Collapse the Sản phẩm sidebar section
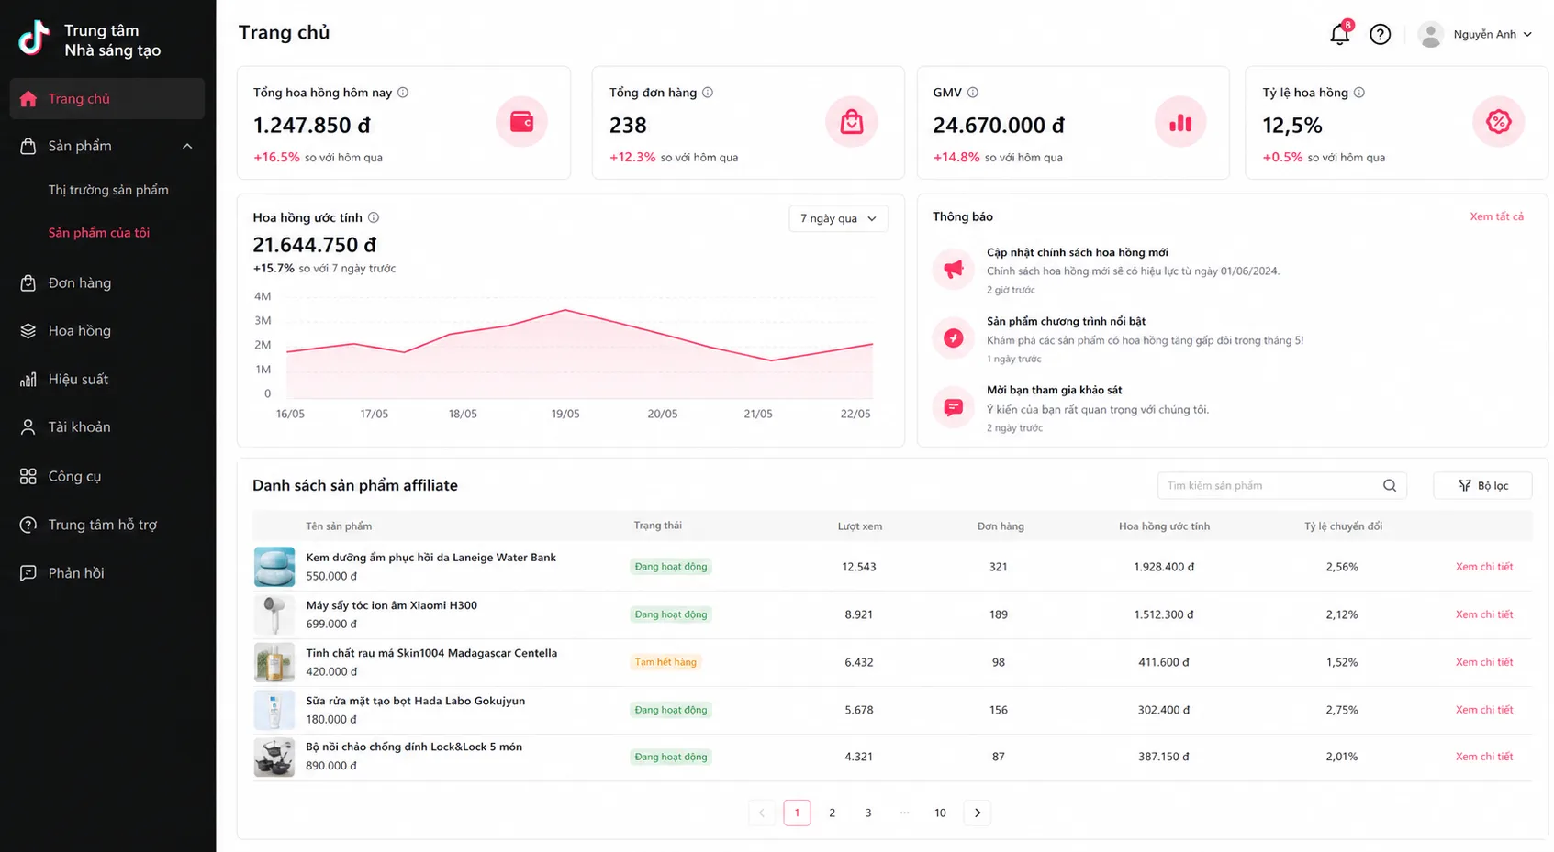This screenshot has width=1554, height=852. coord(187,146)
